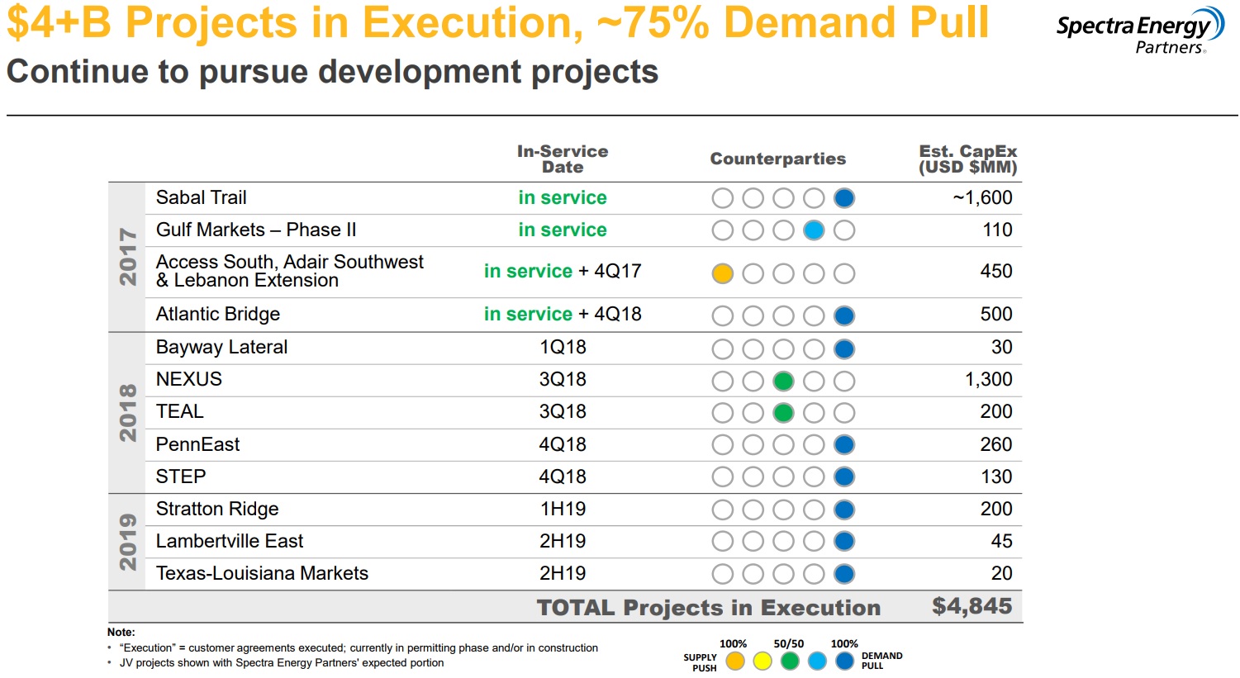Click the JV projects footnote
The height and width of the screenshot is (678, 1240).
pos(282,663)
